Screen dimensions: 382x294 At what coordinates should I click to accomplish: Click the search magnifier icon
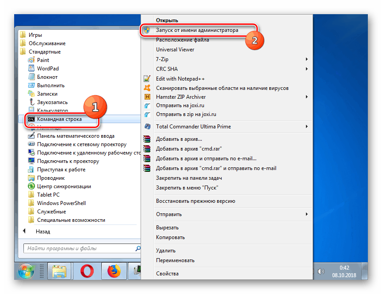tap(138, 248)
